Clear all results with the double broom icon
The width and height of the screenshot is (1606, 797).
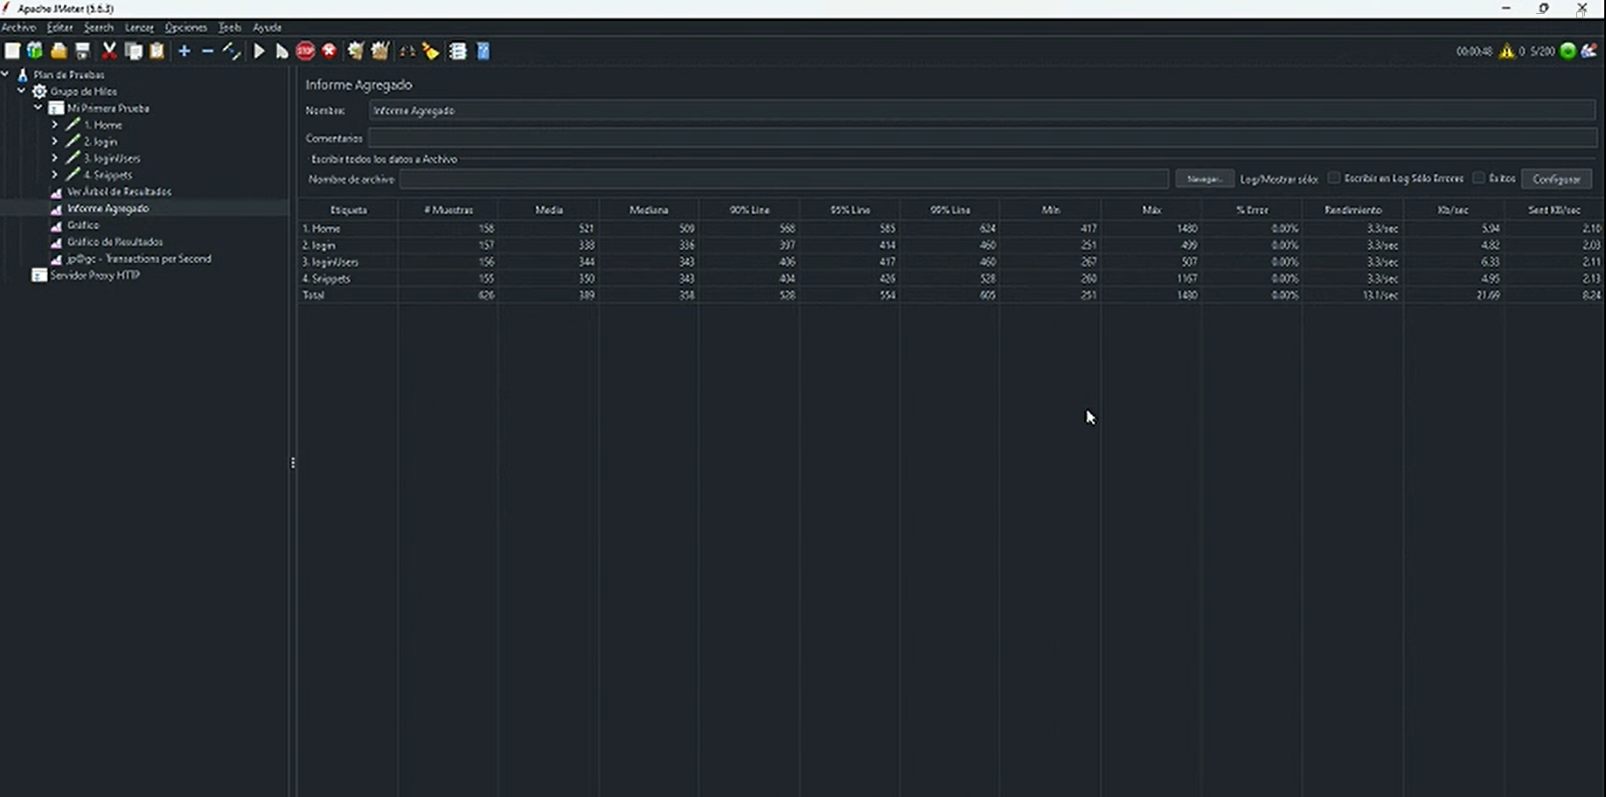coord(379,52)
